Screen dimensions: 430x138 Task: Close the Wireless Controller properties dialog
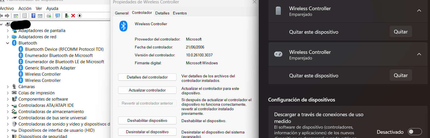[254, 2]
